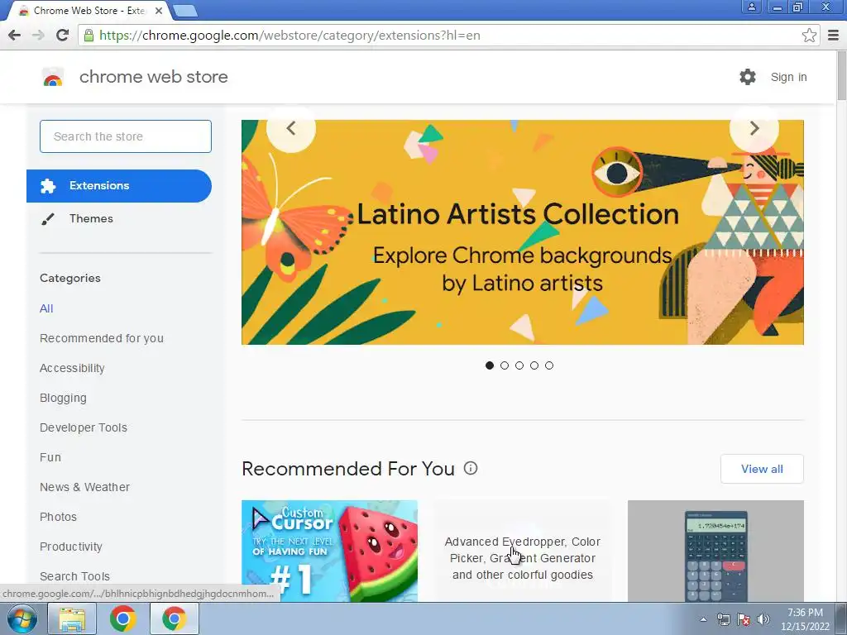
Task: Click the network tray icon
Action: click(723, 619)
